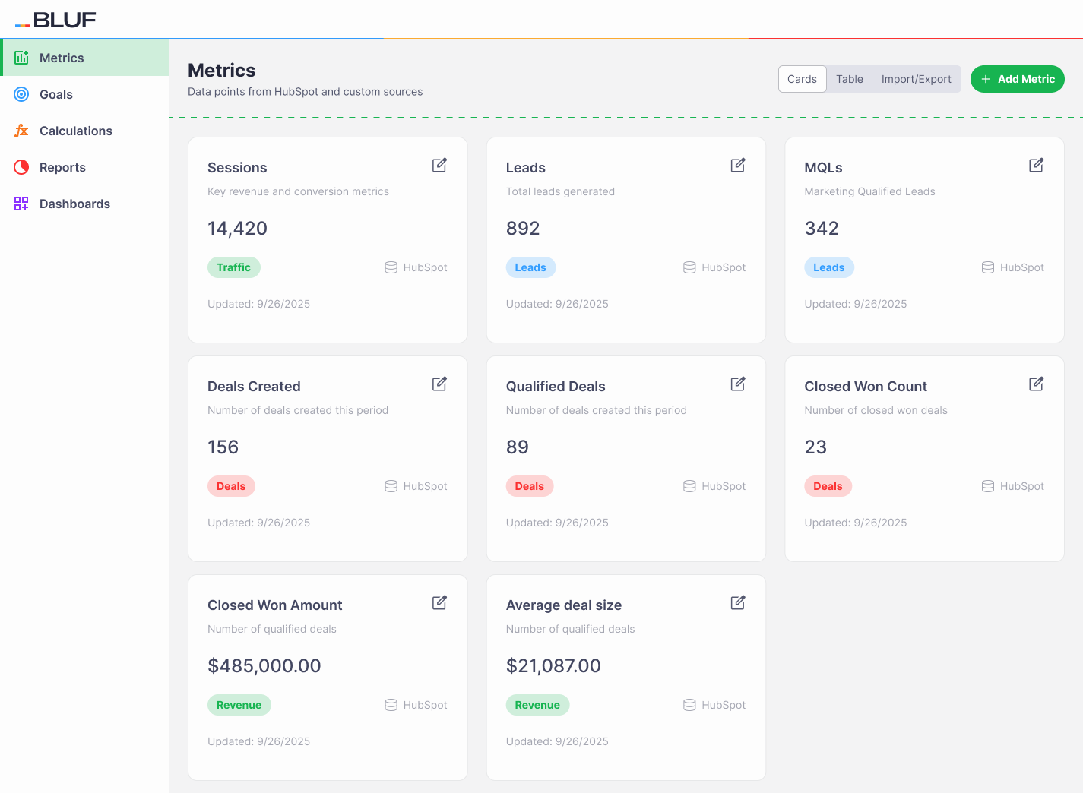Open the Metrics sidebar item
Viewport: 1083px width, 793px height.
pyautogui.click(x=84, y=58)
